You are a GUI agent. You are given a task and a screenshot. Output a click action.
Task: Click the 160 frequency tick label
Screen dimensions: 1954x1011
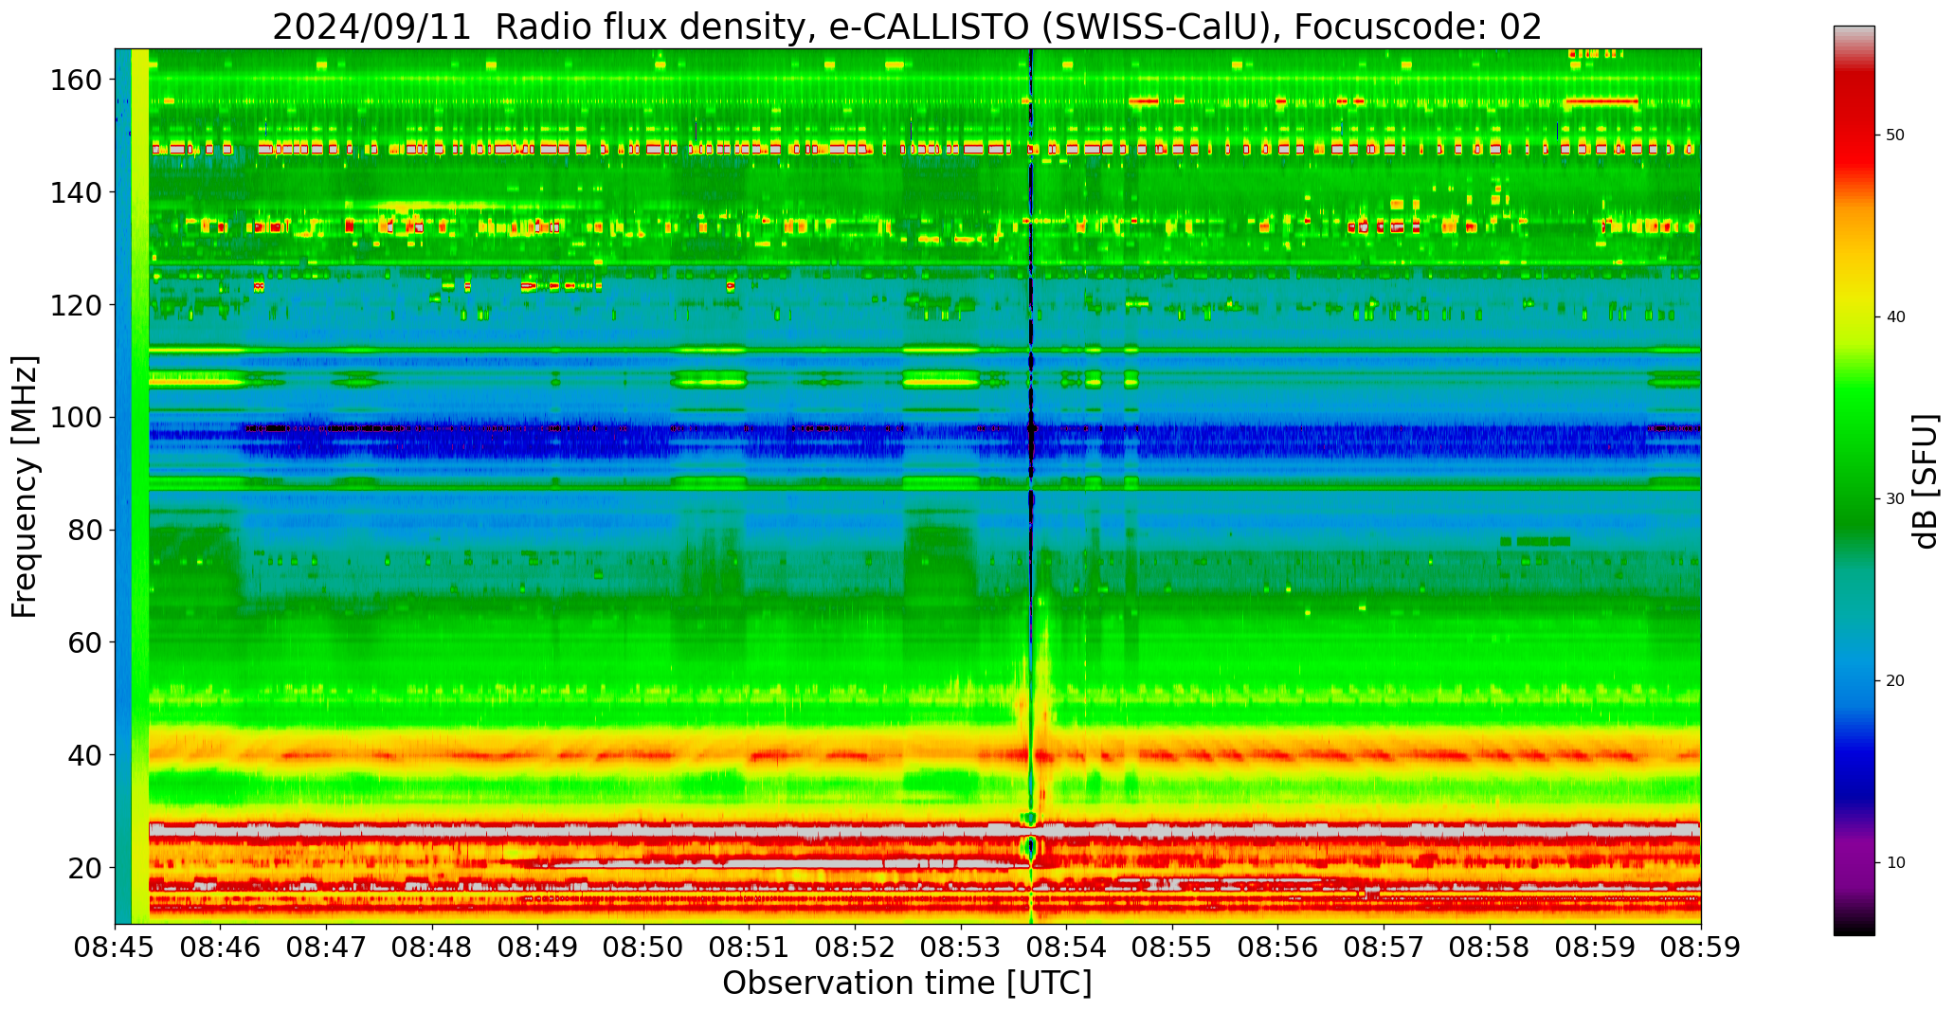click(x=76, y=81)
